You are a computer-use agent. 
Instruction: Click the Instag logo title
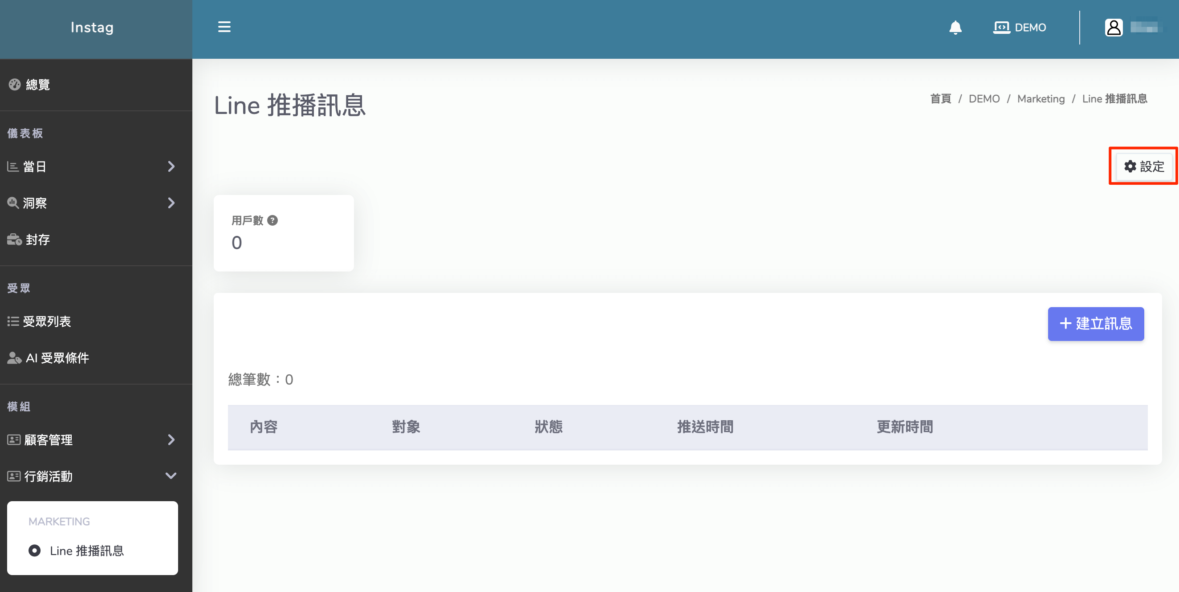tap(92, 28)
